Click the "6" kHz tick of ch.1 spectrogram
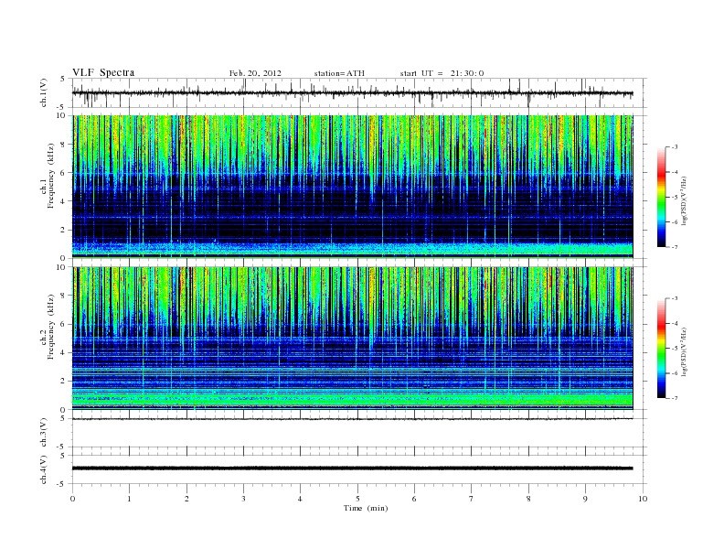724x560 pixels. (x=64, y=172)
